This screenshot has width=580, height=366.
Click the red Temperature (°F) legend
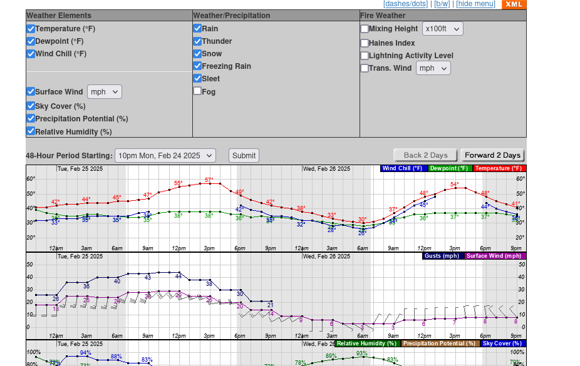coord(499,168)
